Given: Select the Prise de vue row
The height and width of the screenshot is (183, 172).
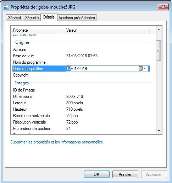Looking at the screenshot, I should [81, 56].
